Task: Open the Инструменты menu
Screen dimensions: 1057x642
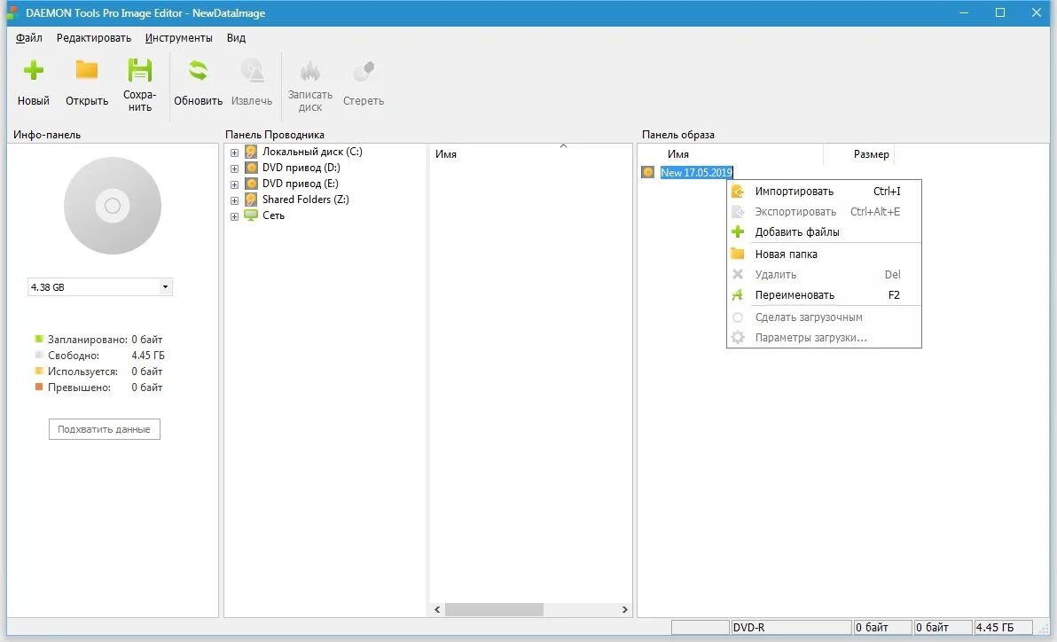Action: (x=179, y=38)
